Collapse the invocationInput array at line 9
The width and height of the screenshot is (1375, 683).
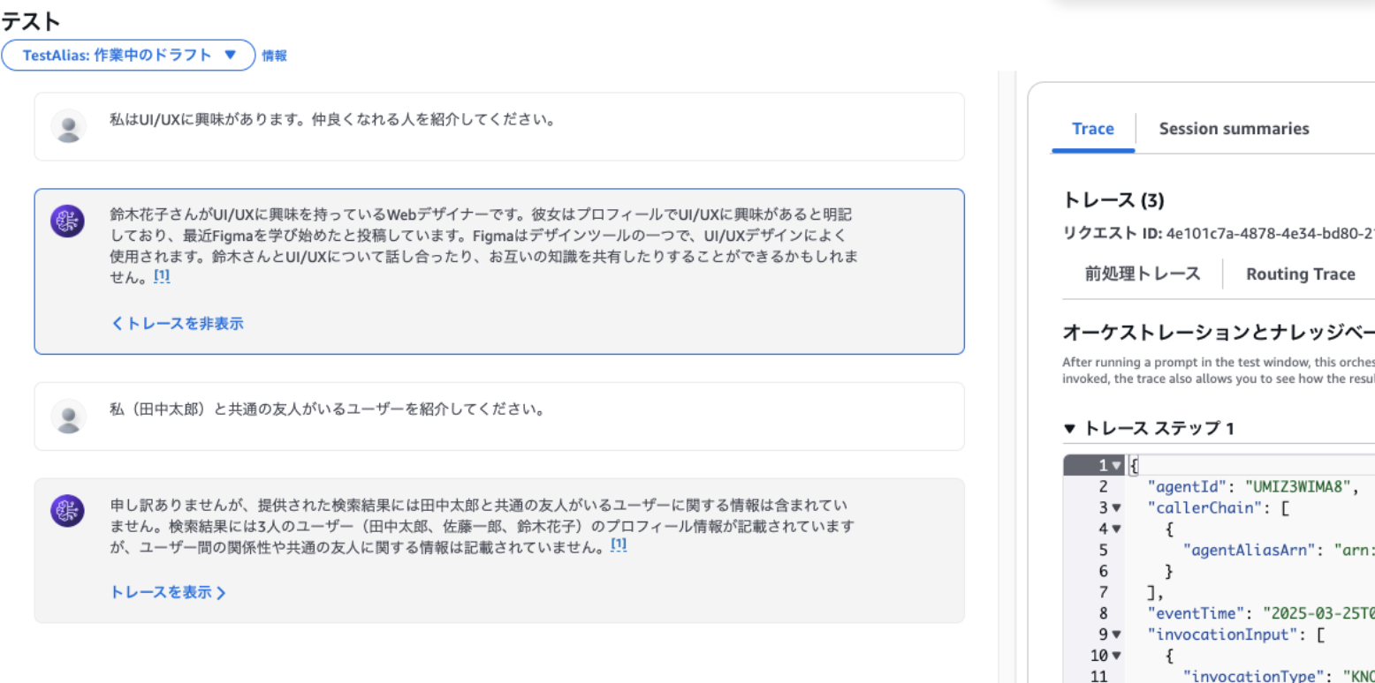tap(1115, 634)
